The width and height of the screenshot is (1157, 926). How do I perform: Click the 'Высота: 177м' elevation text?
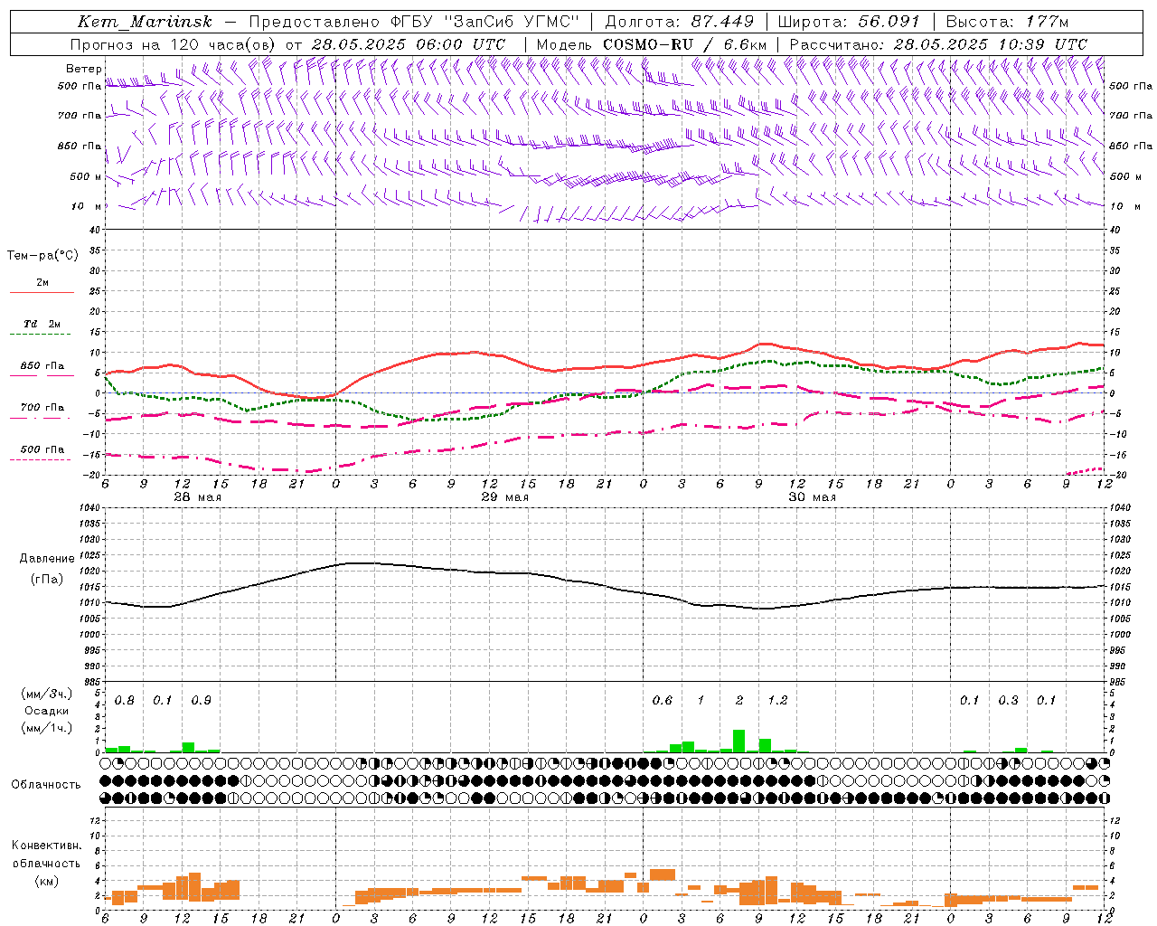(1007, 22)
